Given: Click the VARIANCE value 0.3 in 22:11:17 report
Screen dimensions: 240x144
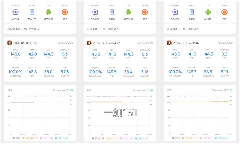Looking at the screenshot, I should click(65, 54).
